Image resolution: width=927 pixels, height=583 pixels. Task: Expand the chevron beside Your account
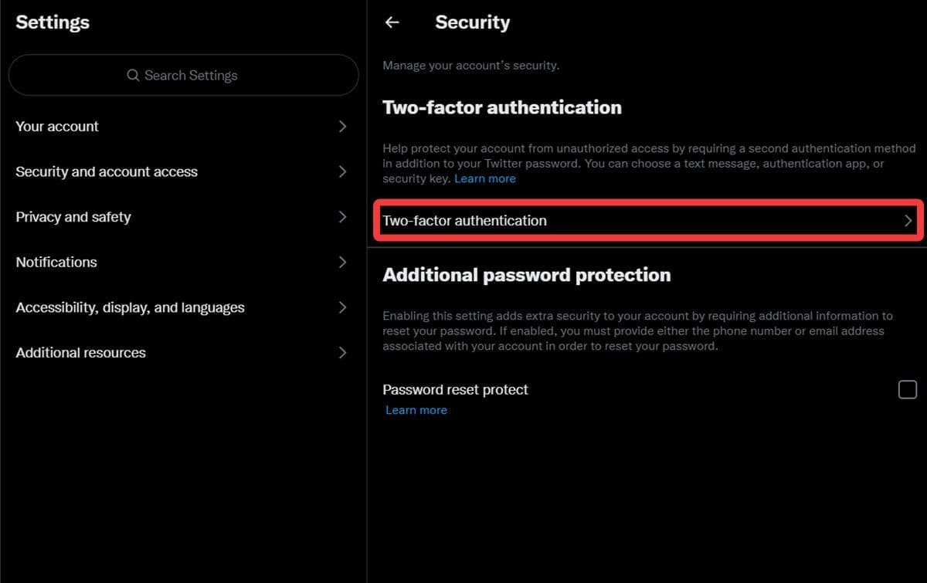point(343,127)
